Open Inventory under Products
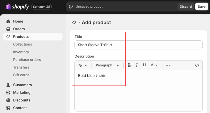Viewport: 210px width, 113px height. [21, 52]
